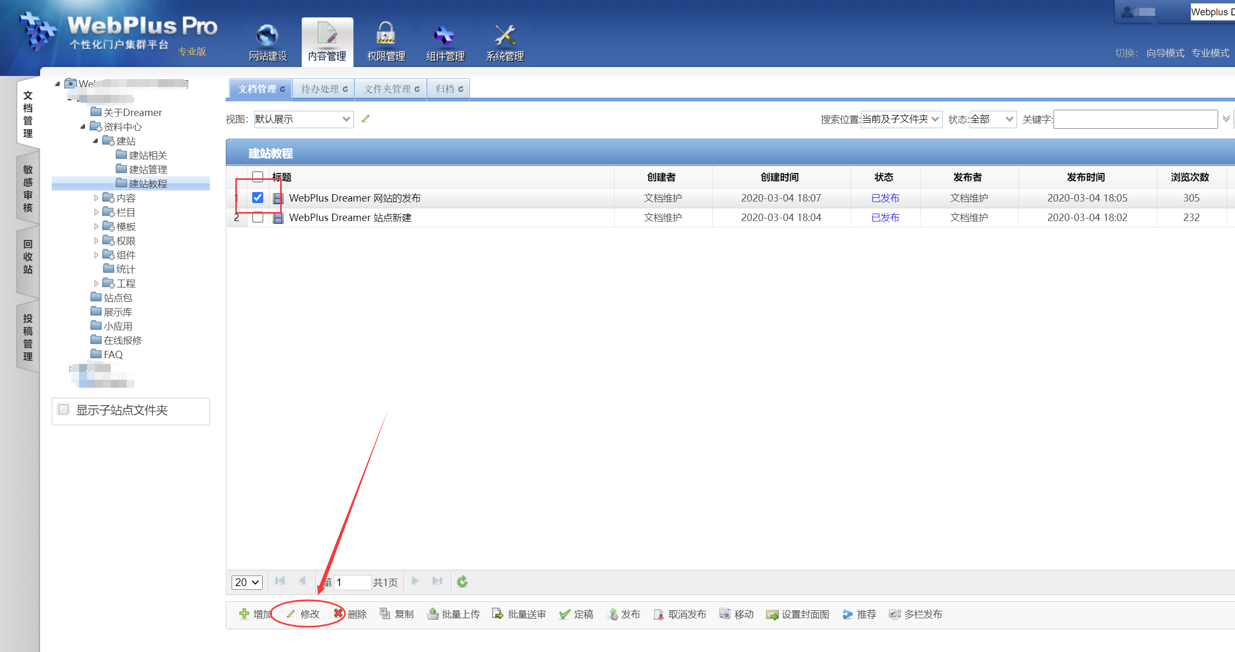The height and width of the screenshot is (652, 1235).
Task: Uncheck the 网站的发布 row checkbox
Action: coord(257,198)
